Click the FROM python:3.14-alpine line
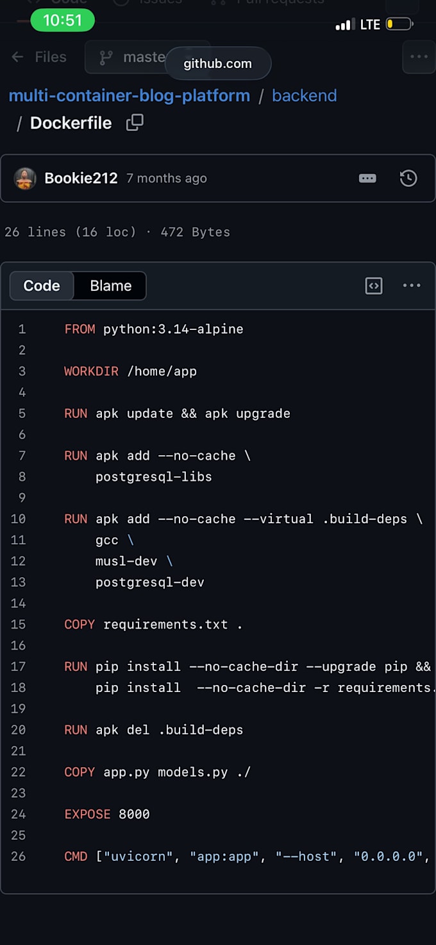 click(154, 329)
